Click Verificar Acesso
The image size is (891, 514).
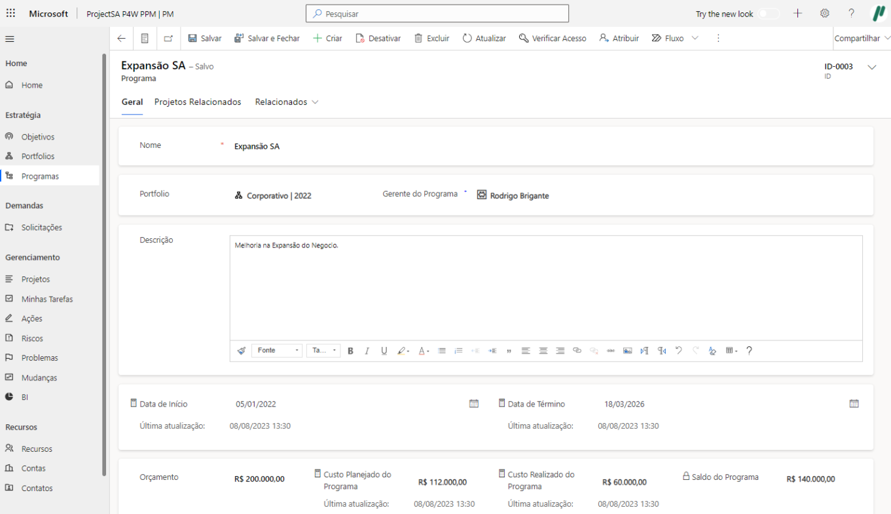553,39
